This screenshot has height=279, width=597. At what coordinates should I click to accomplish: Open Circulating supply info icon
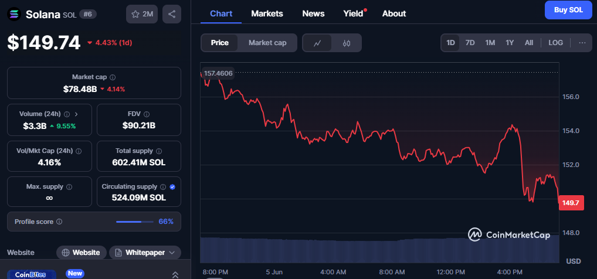click(x=163, y=187)
